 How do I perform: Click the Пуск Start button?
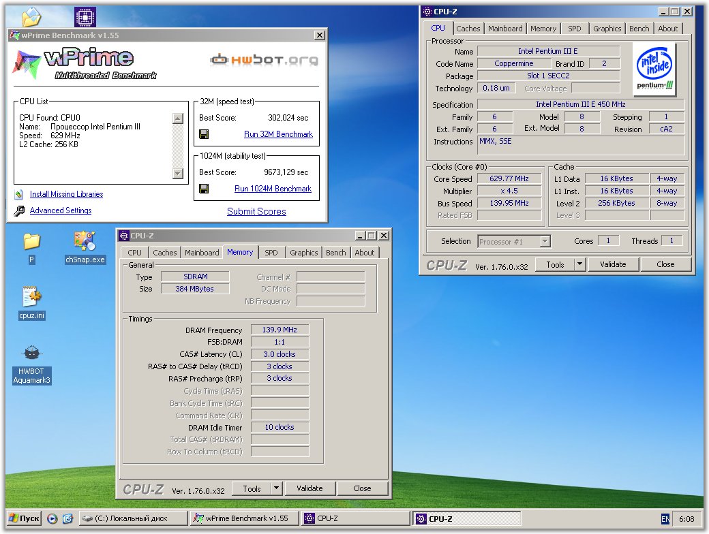tap(25, 518)
